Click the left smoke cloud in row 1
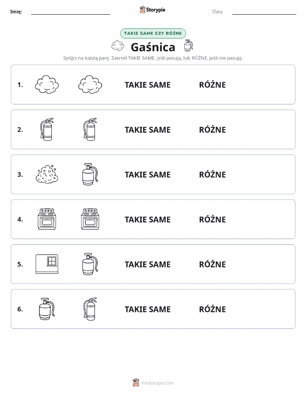The image size is (306, 395). 47,84
